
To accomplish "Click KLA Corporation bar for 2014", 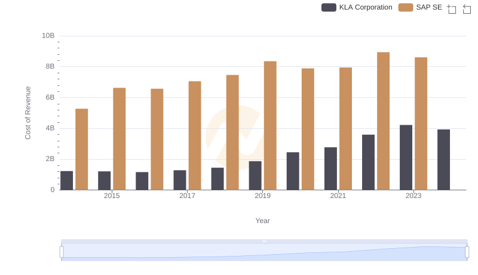I will [67, 181].
